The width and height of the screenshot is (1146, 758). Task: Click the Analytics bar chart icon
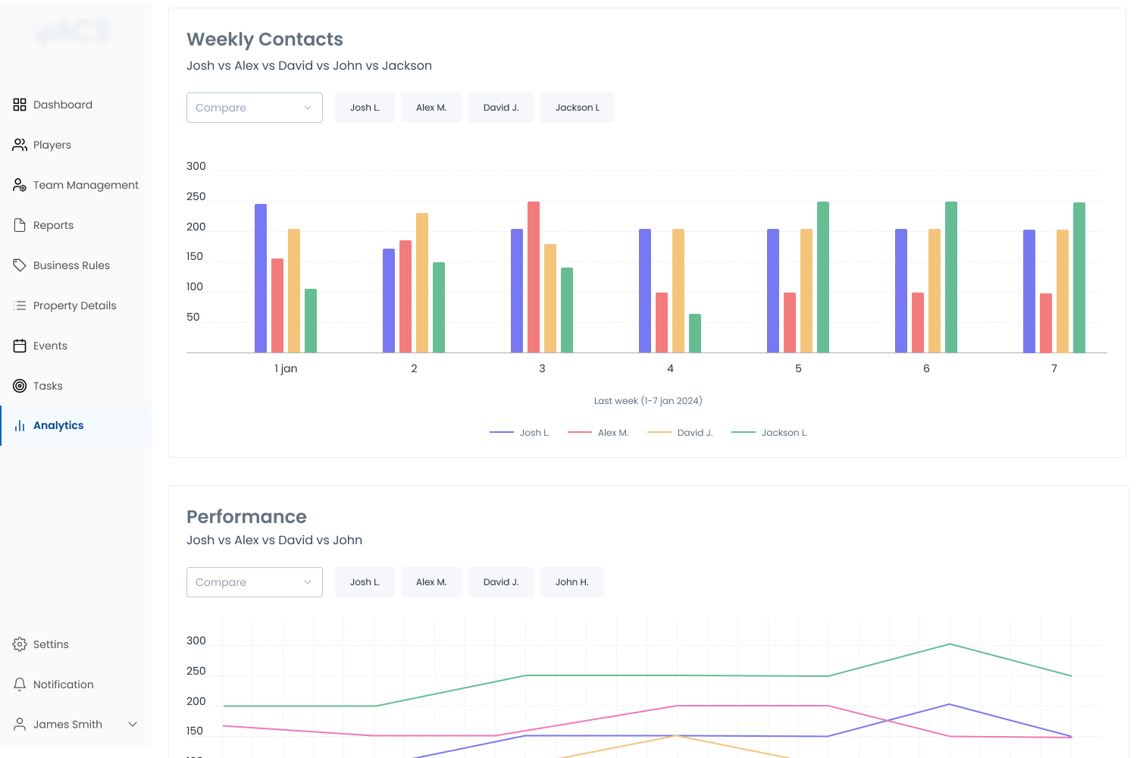pos(20,426)
